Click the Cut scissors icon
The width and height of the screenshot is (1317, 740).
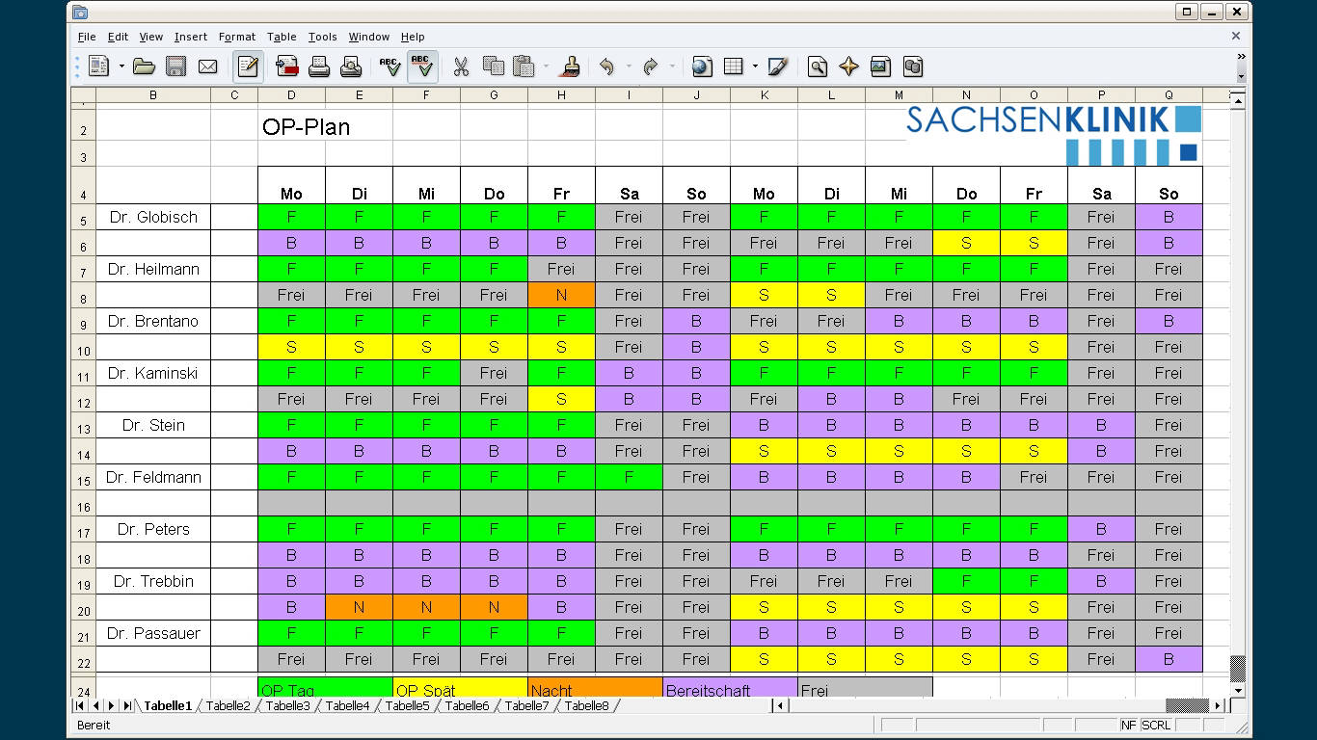click(461, 66)
